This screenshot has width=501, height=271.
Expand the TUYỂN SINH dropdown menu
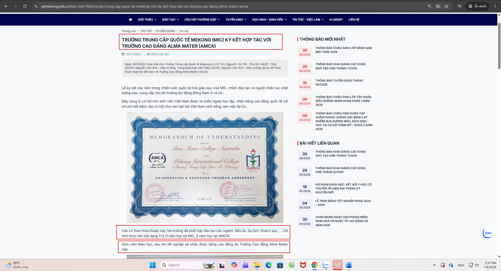click(x=236, y=20)
